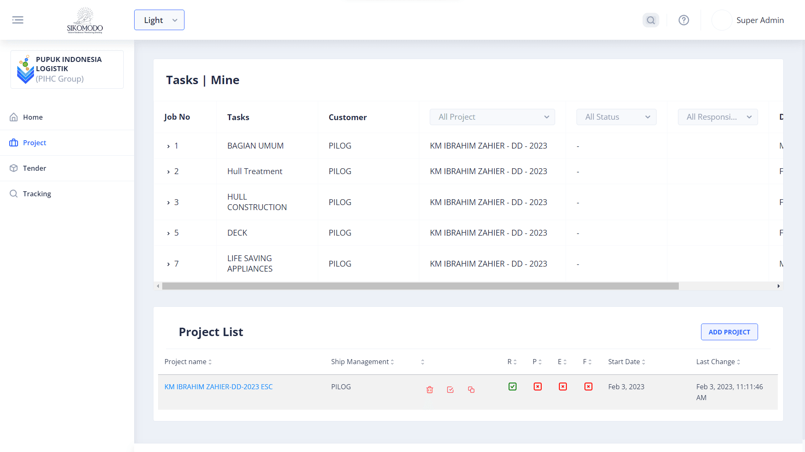Click the Super Admin avatar

coord(722,20)
